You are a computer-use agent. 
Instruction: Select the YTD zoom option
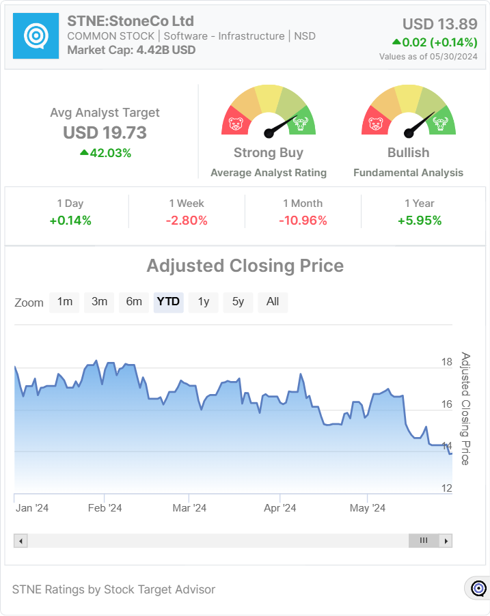tap(169, 302)
